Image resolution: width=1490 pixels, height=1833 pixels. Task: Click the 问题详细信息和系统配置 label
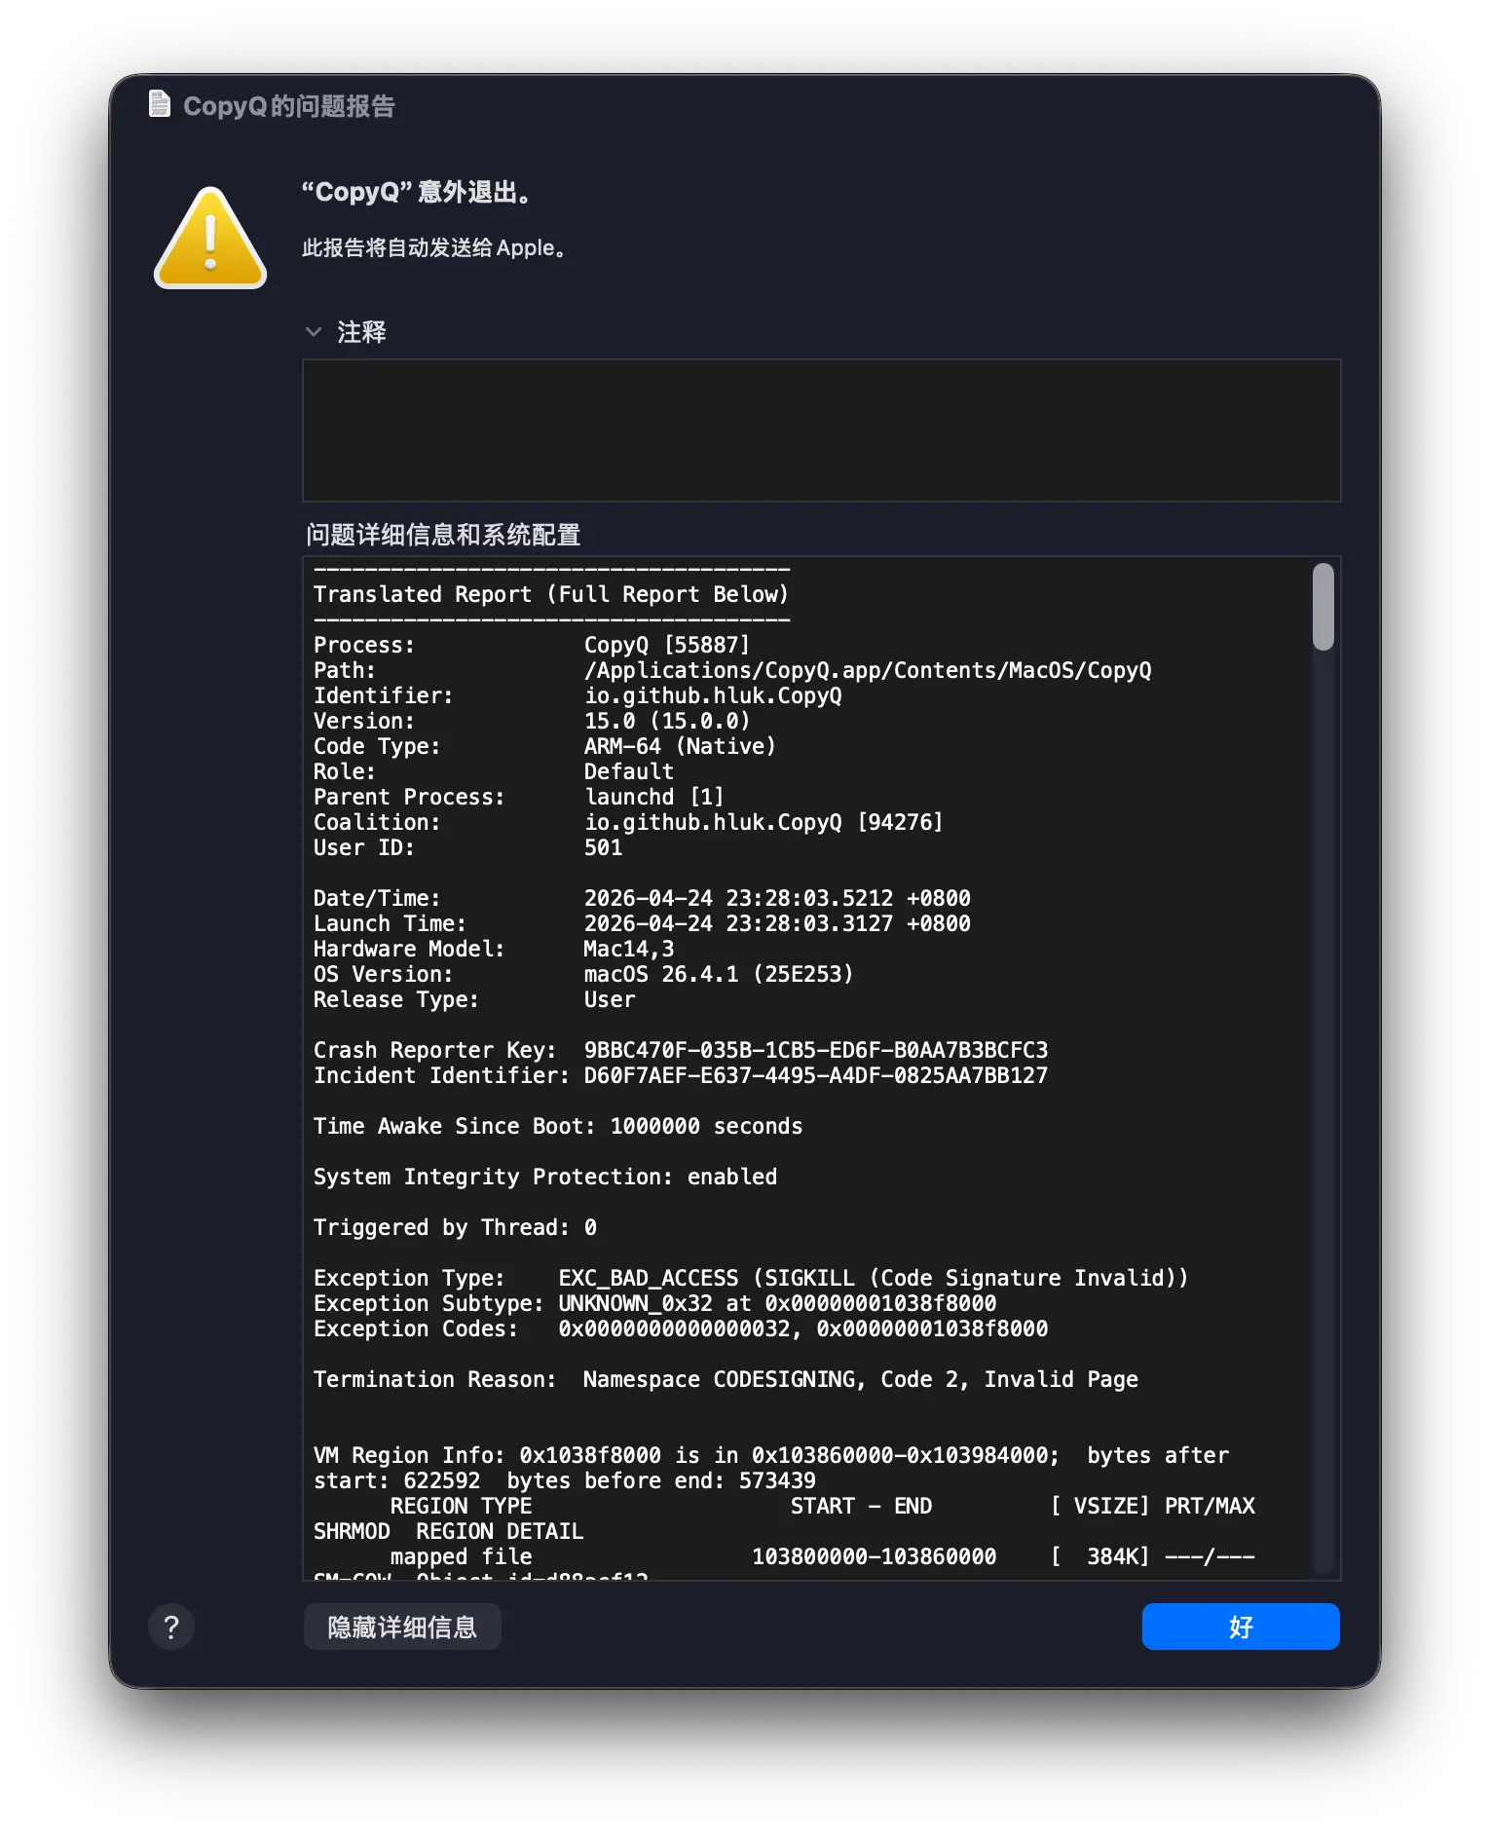(x=443, y=534)
